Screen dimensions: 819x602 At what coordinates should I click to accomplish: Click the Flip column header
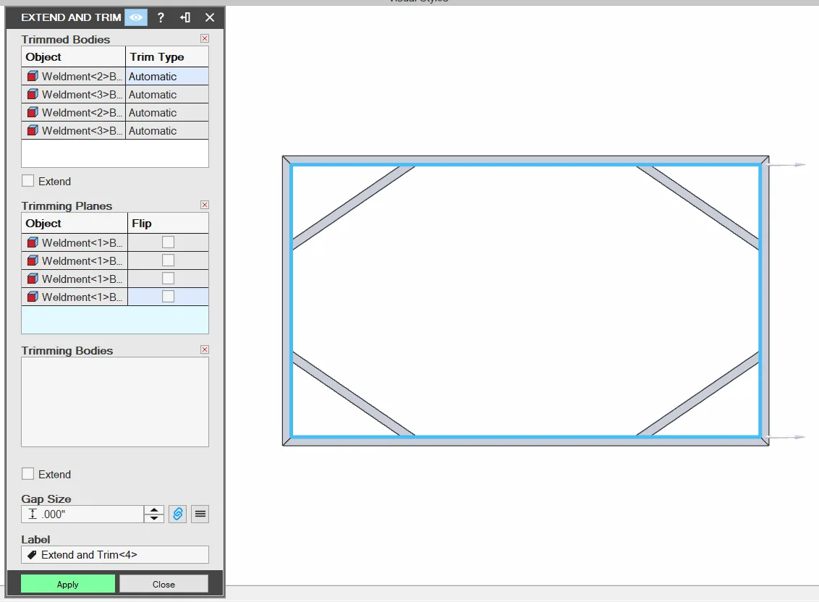click(168, 223)
